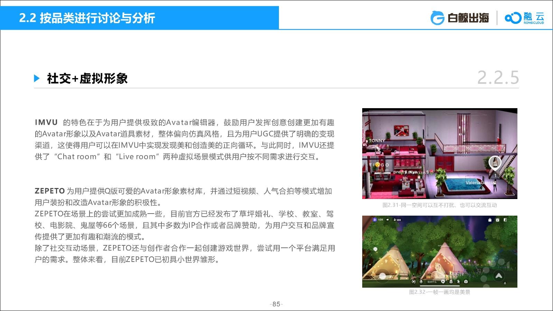Click the TIAGO name label in IMVU room
This screenshot has height=311, width=553.
[379, 165]
